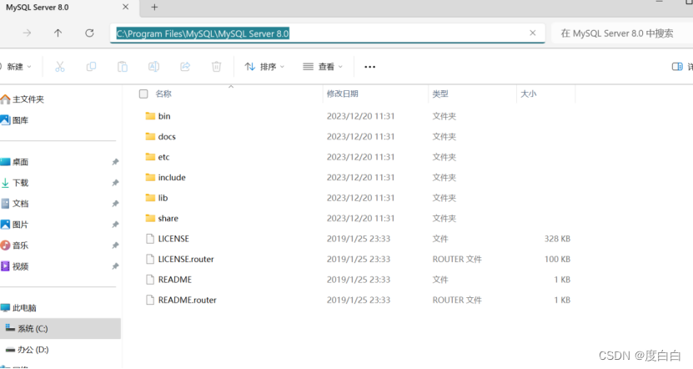
Task: Select the share folder icon
Action: pos(150,218)
